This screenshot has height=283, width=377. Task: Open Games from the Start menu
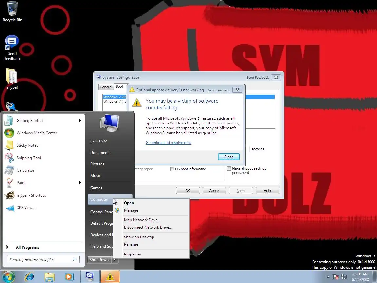tap(96, 188)
